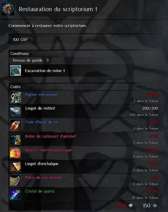Open the Pignon mécanique item link
Viewport: 168px width, 212px height.
tap(41, 95)
